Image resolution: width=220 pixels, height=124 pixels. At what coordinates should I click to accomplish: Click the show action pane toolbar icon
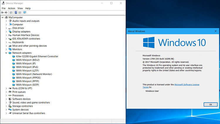20,13
